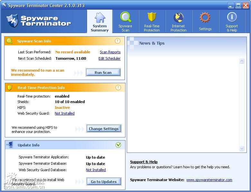251x192 pixels.
Task: Switch to the System Summary tab
Action: coord(100,22)
